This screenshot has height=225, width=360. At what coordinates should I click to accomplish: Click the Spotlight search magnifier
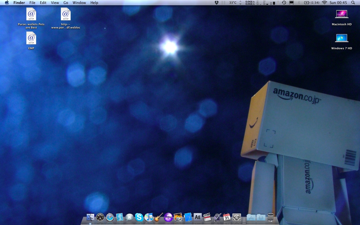tap(353, 3)
